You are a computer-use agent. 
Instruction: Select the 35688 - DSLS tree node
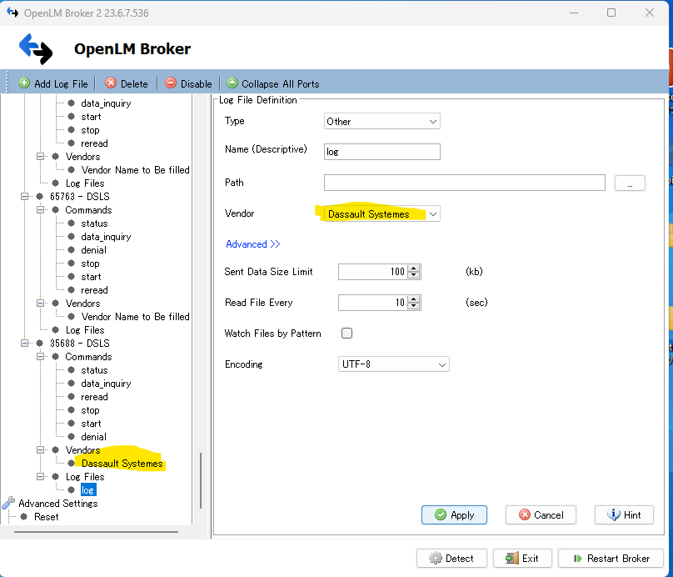point(80,344)
